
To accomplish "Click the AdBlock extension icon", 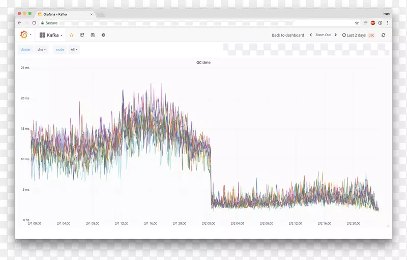I will [x=373, y=23].
